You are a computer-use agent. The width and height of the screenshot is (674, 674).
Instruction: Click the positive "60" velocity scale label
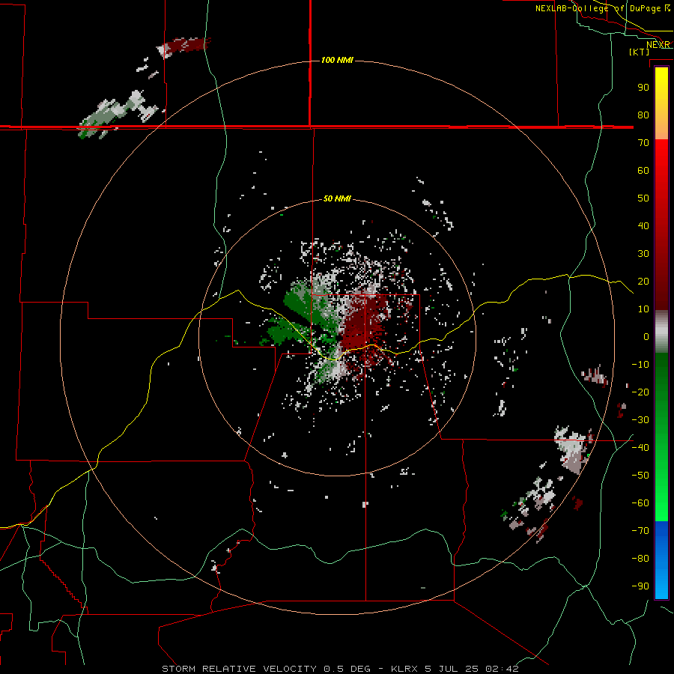(x=643, y=170)
